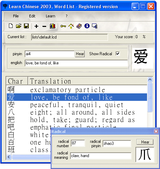This screenshot has width=160, height=169.
Task: Open the purple book stack icon
Action: 79,26
